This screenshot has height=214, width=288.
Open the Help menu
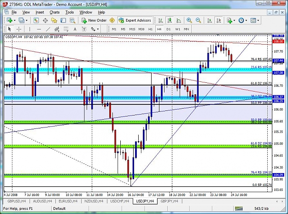click(101, 12)
